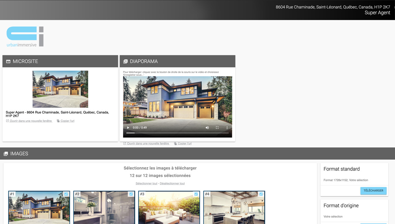Copy the microsite URL
The image size is (395, 224).
(65, 121)
